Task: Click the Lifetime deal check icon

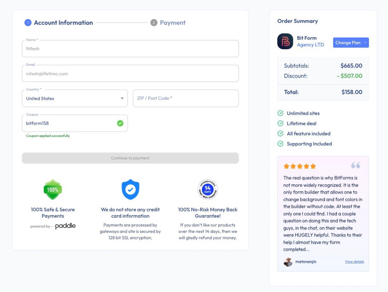Action: pyautogui.click(x=280, y=123)
